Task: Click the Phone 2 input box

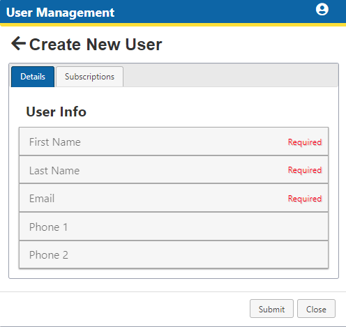Action: point(174,254)
